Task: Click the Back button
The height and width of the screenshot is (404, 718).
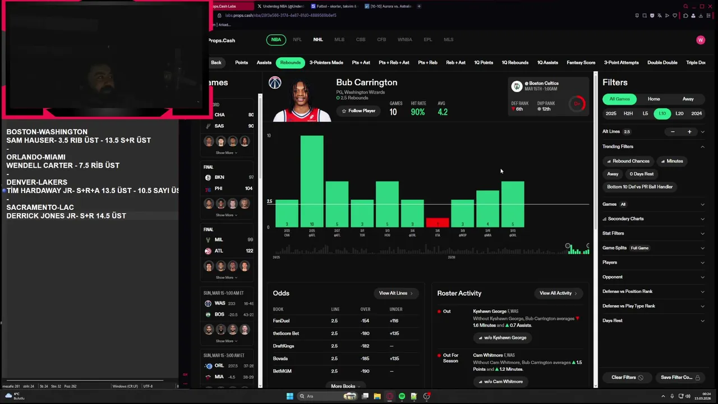Action: tap(216, 63)
